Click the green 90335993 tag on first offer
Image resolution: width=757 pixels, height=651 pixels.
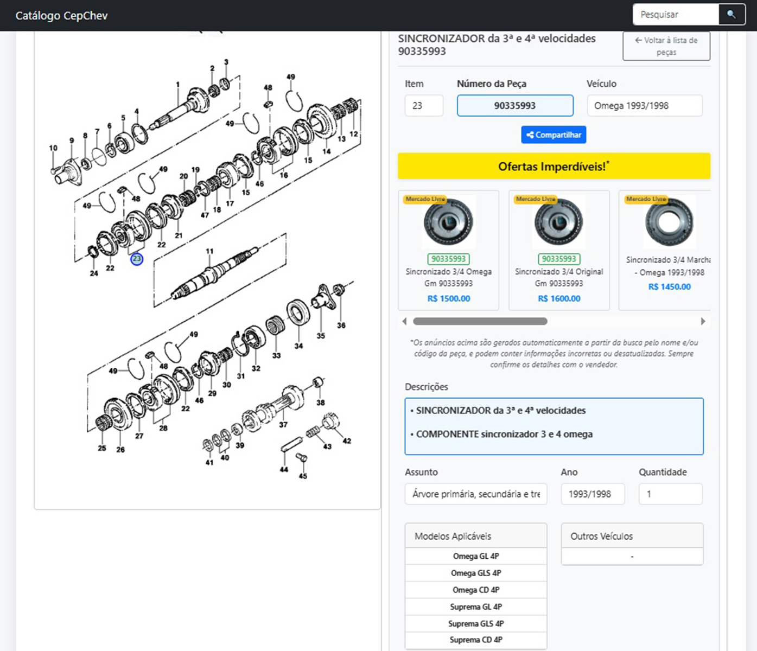click(x=448, y=259)
